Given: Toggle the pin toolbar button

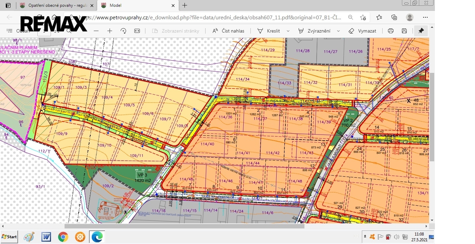Looking at the screenshot, I should point(421,31).
